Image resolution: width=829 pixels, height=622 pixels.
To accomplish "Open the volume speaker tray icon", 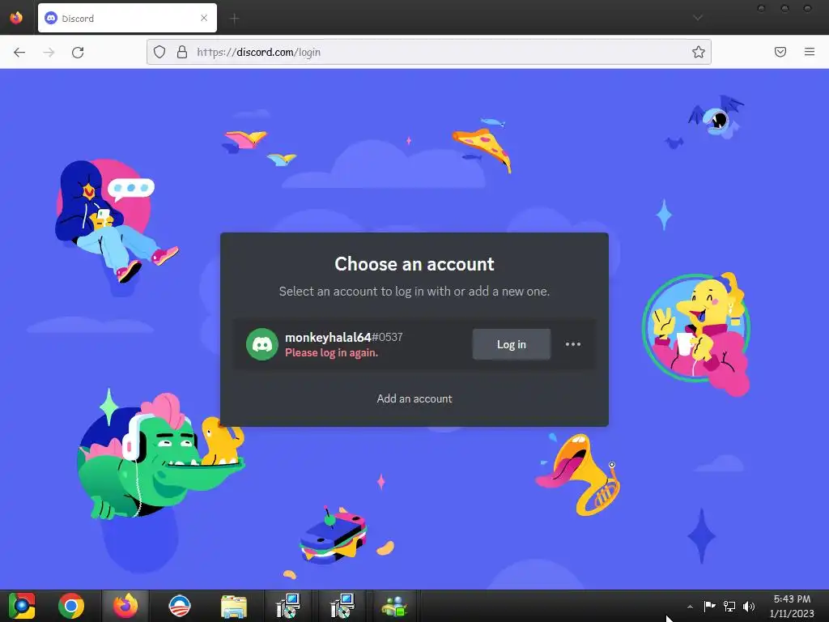I will pos(749,606).
